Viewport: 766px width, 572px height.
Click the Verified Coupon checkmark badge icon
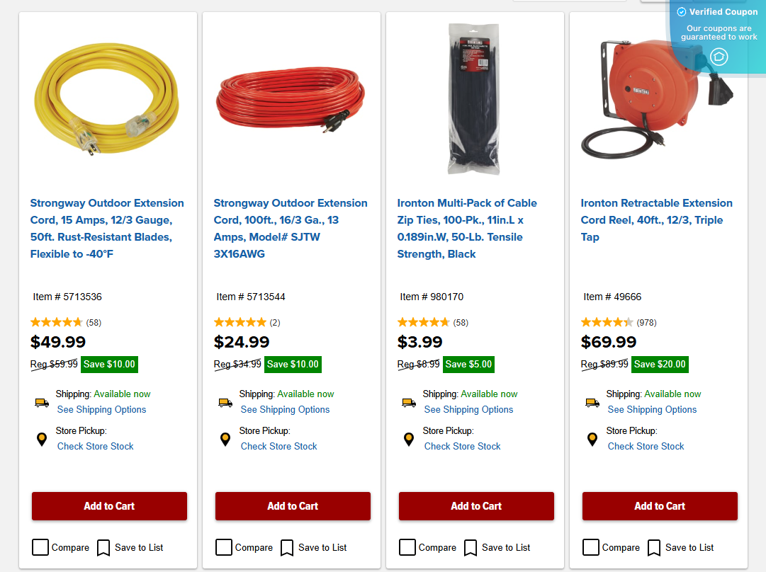(x=681, y=11)
